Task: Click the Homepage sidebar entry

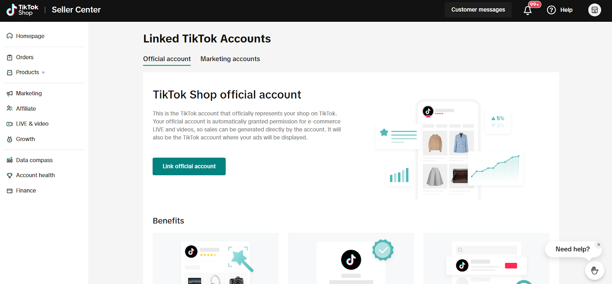Action: click(30, 35)
